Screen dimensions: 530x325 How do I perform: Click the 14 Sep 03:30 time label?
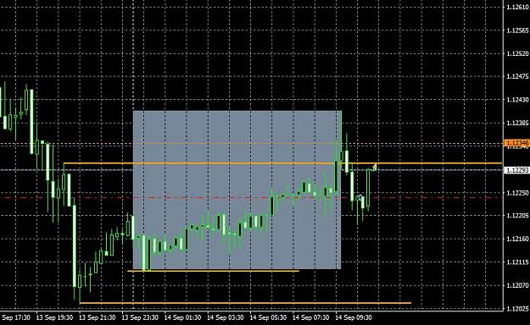[225, 317]
